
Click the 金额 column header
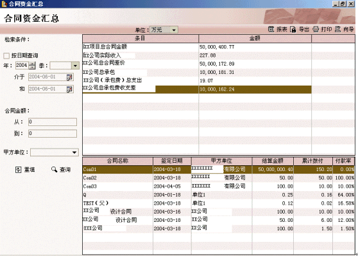point(255,38)
